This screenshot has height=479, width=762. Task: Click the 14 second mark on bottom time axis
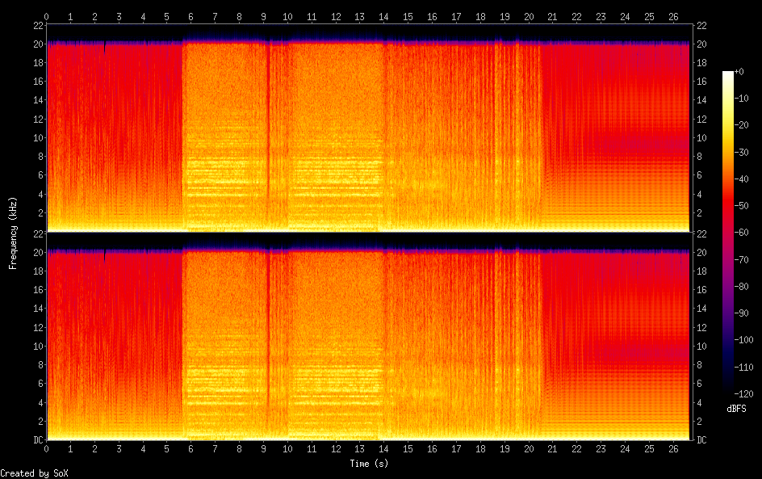[384, 449]
